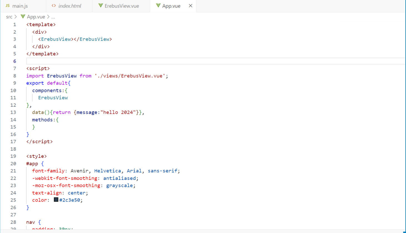Expand the chevron after App.vue breadcrumb
The width and height of the screenshot is (406, 233).
[x=48, y=17]
